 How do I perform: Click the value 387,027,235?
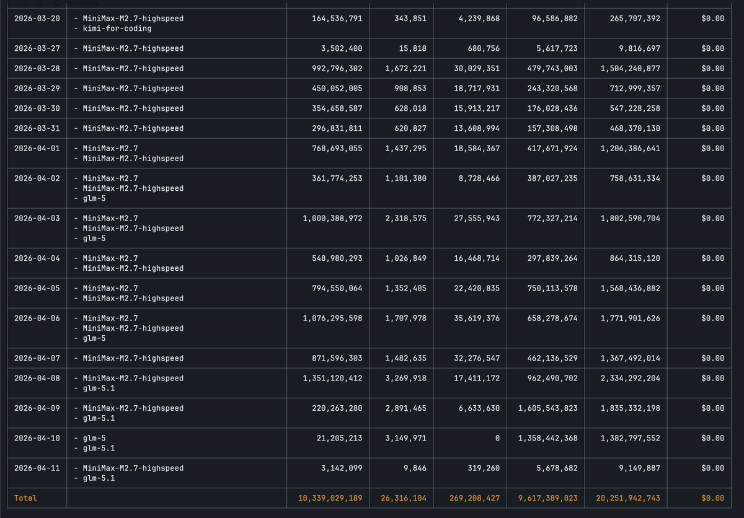click(x=552, y=178)
